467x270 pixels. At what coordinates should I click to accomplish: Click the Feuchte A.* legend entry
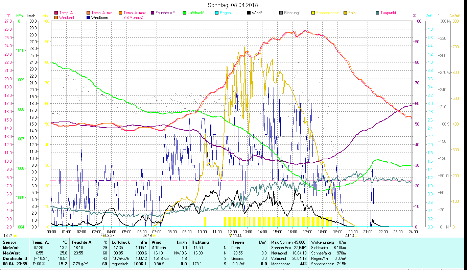point(163,13)
